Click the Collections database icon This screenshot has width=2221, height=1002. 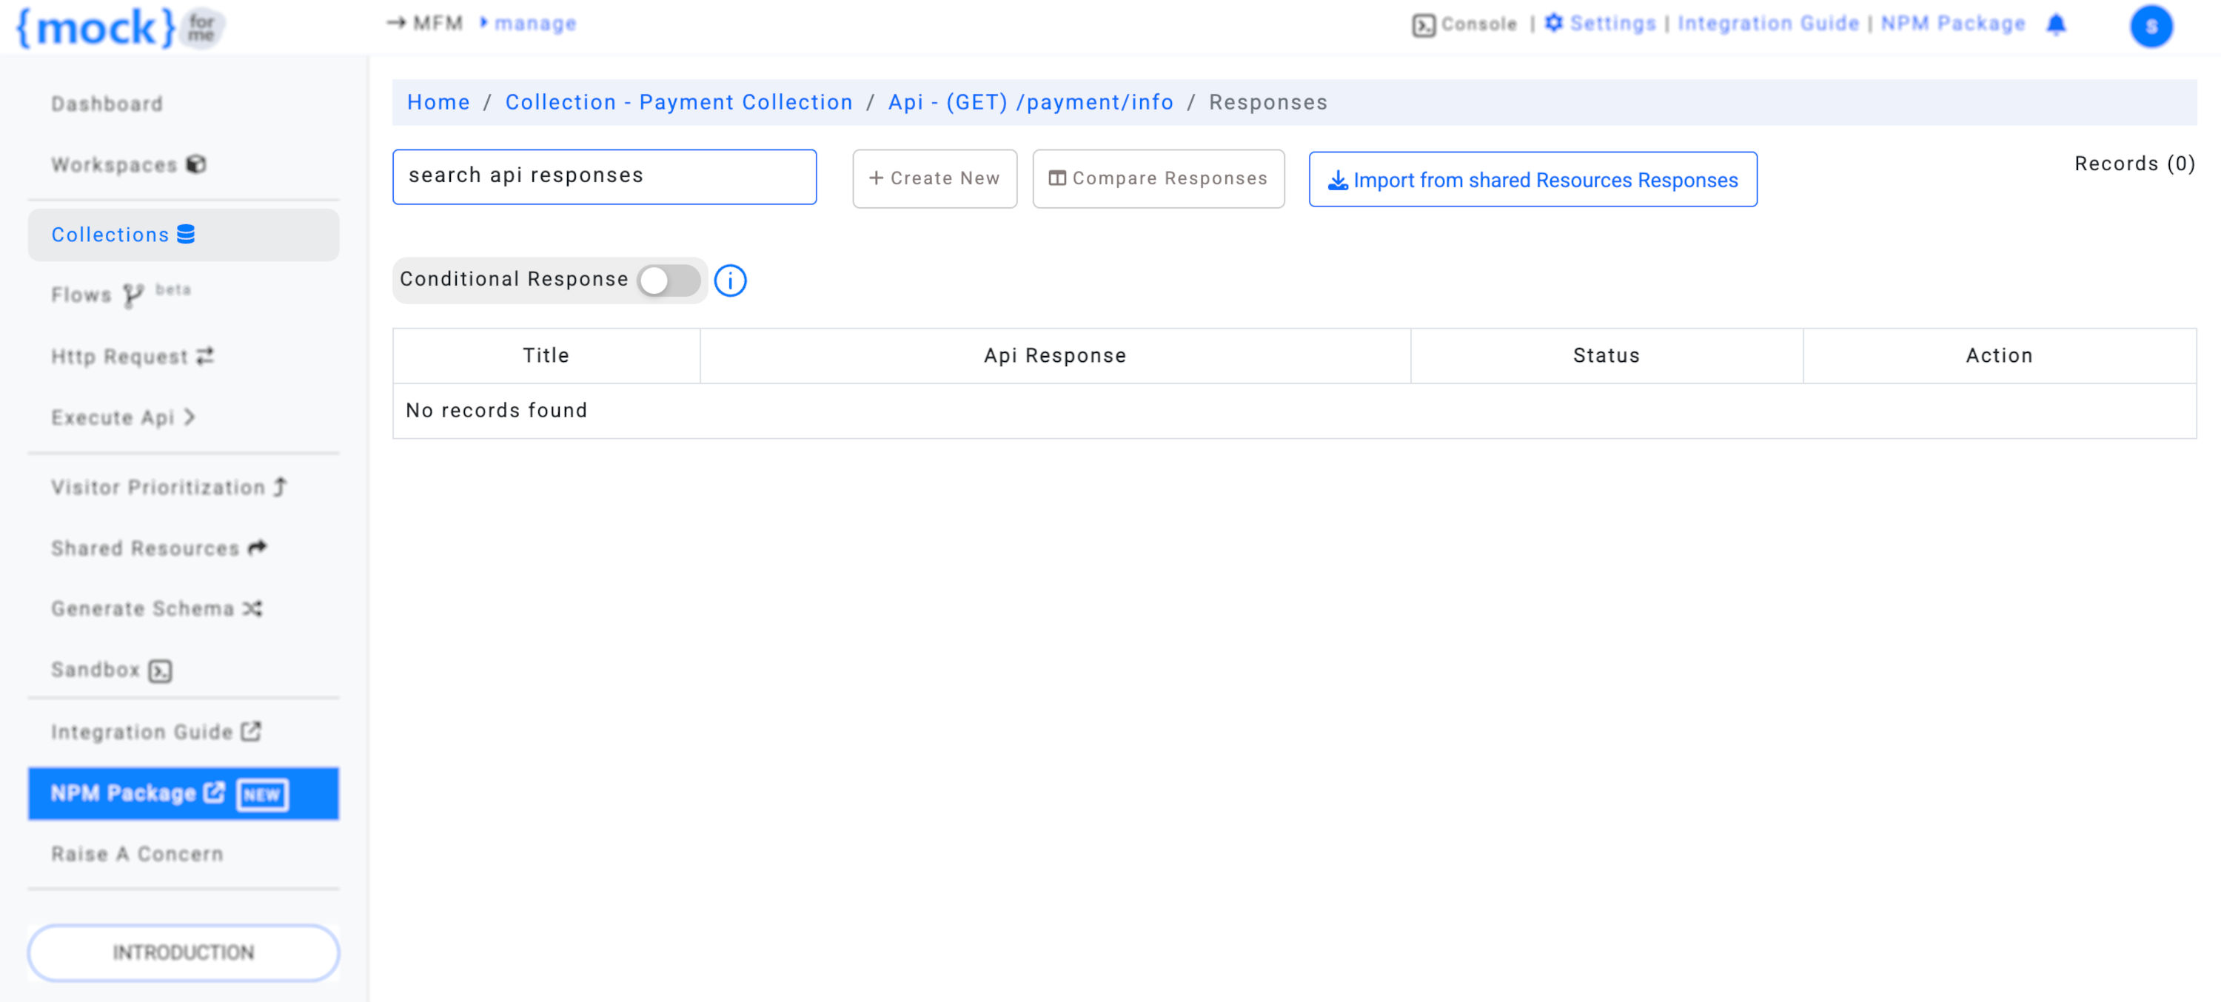pos(187,234)
